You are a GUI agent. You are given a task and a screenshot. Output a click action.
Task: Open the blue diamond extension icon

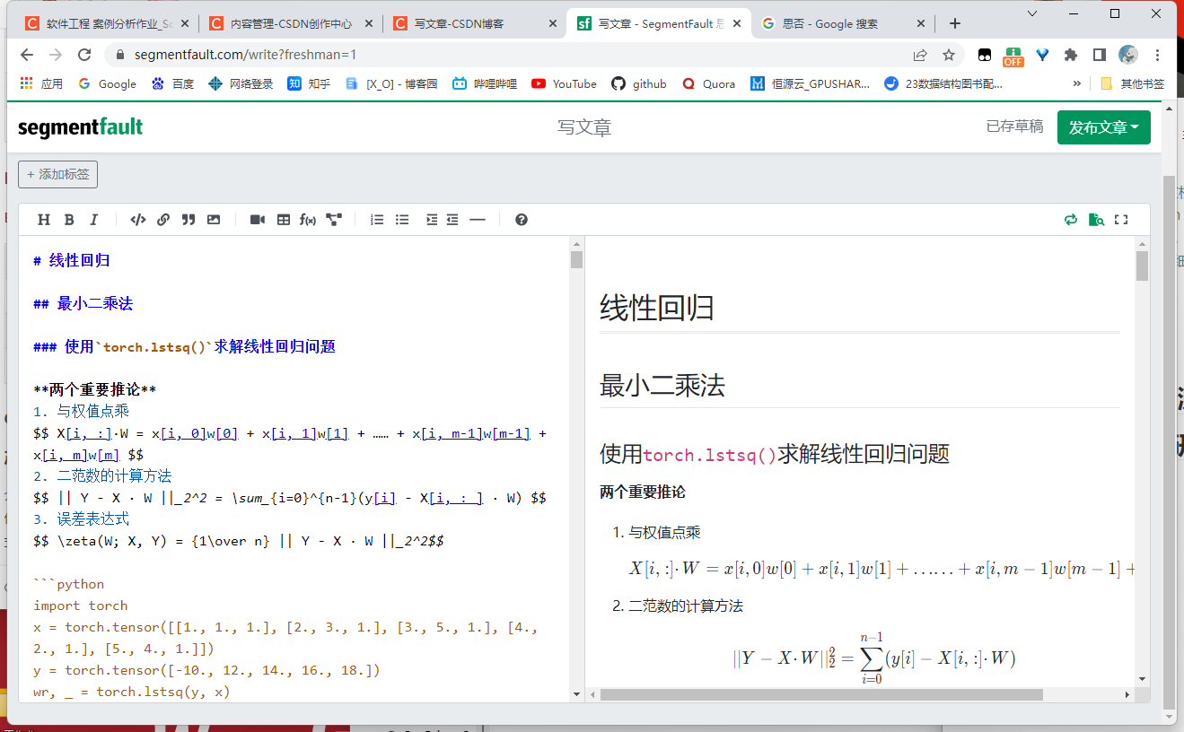click(1042, 55)
